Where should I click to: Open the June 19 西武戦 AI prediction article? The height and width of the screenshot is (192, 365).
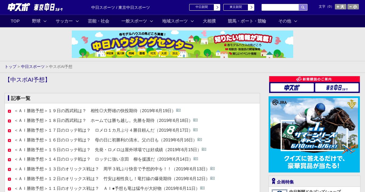pyautogui.click(x=95, y=111)
